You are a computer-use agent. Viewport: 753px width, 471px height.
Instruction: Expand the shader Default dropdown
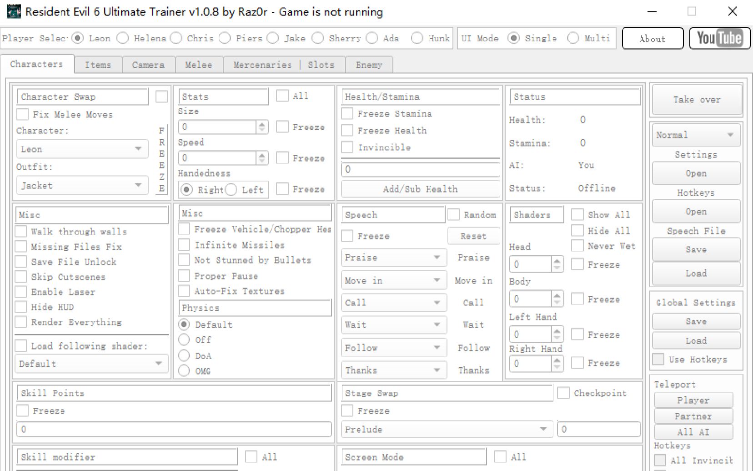coord(91,364)
